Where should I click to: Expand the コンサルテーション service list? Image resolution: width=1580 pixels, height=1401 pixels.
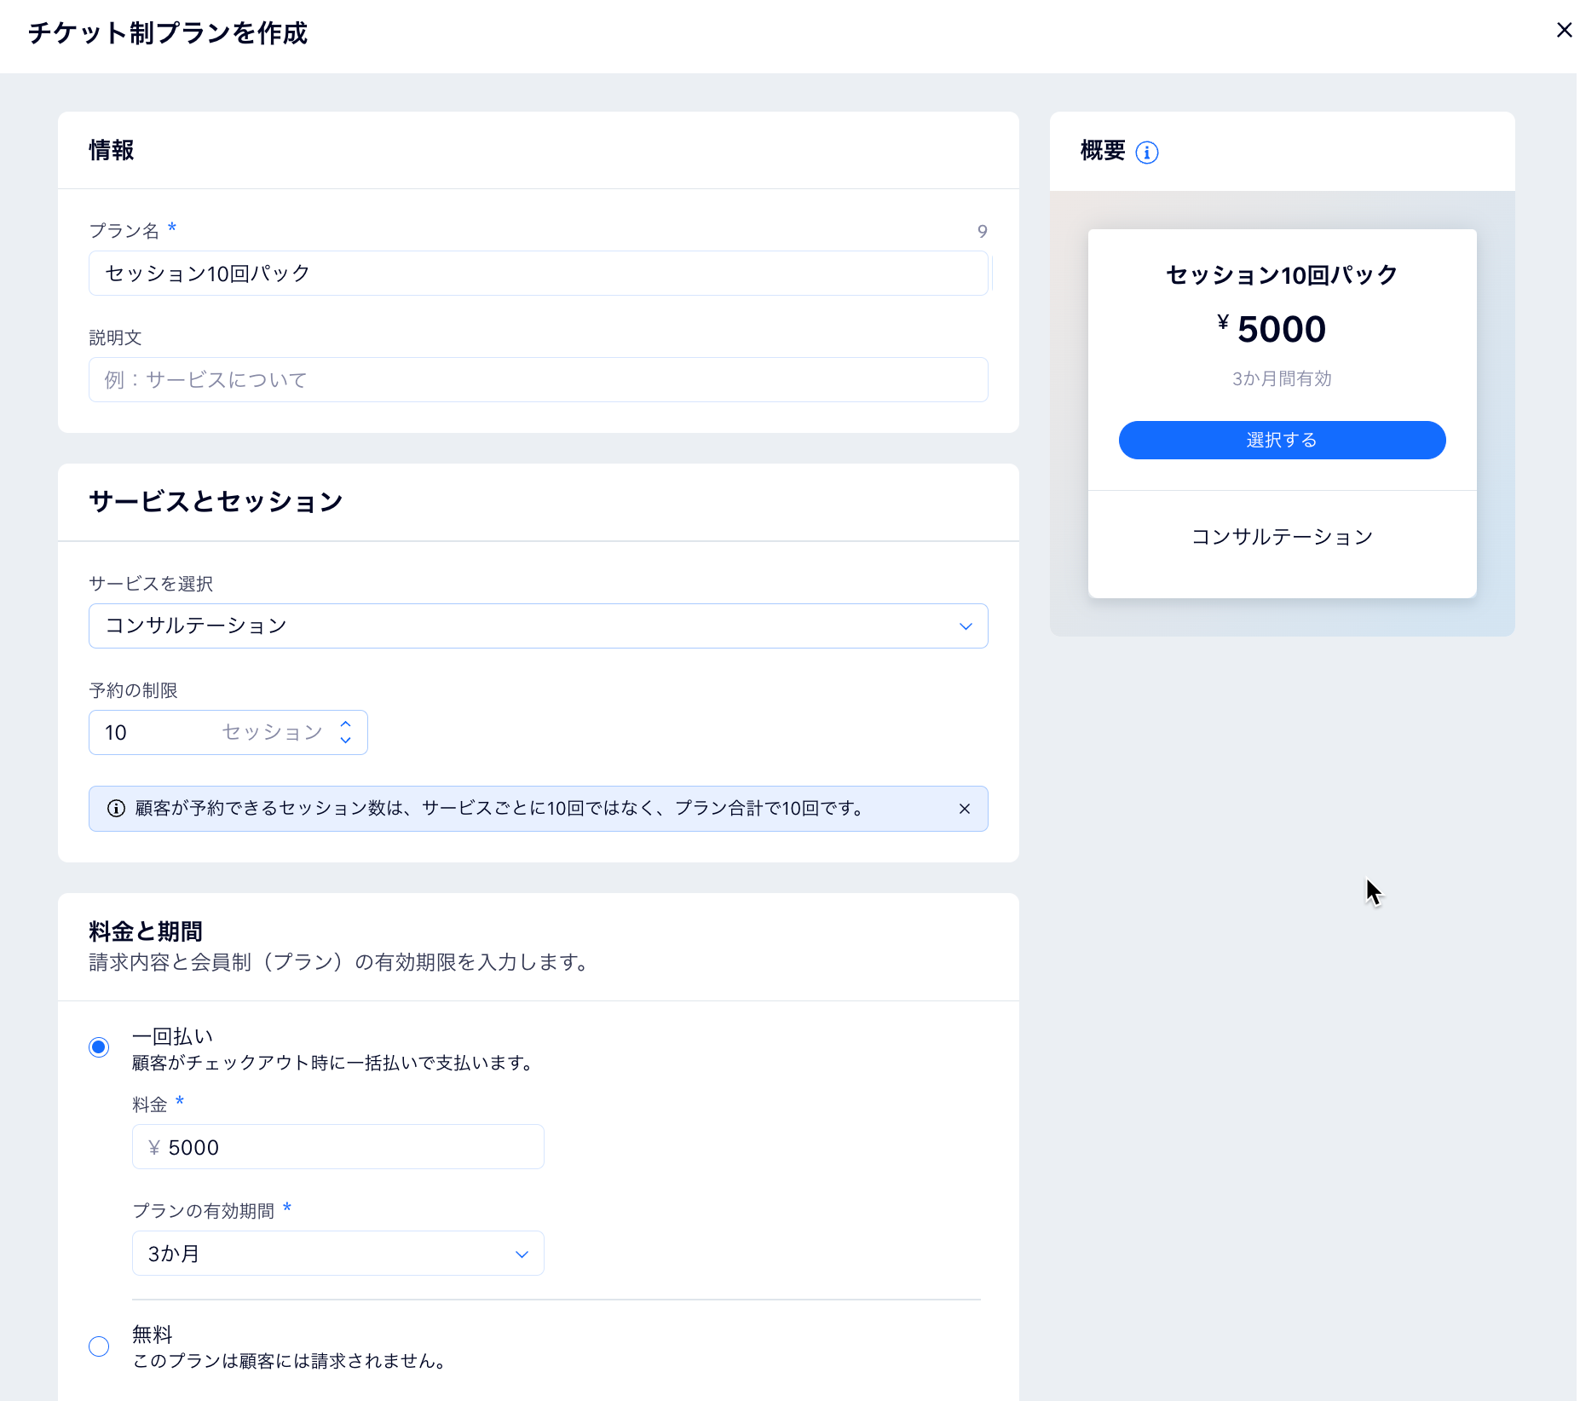pyautogui.click(x=538, y=626)
